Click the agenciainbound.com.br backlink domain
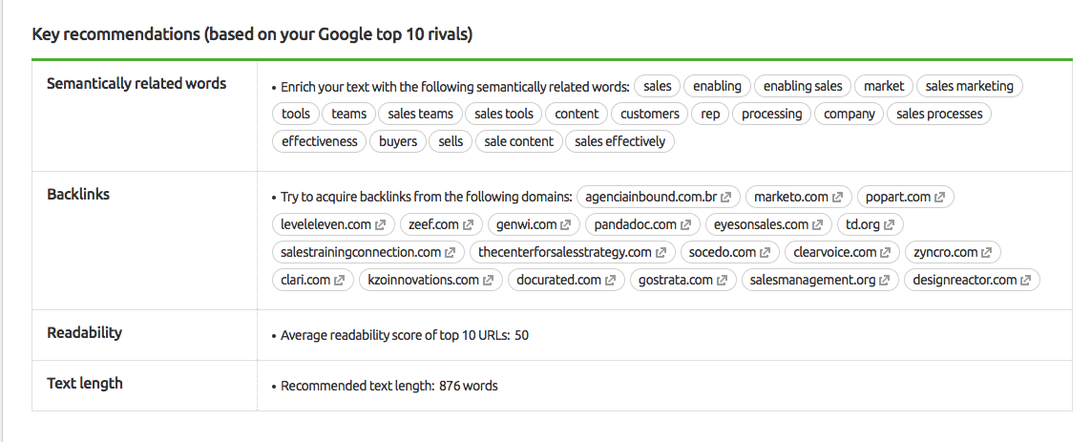The image size is (1091, 442). click(x=650, y=198)
